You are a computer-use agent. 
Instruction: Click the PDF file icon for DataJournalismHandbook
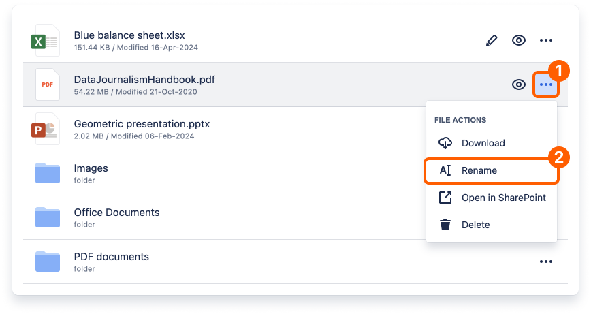tap(46, 84)
